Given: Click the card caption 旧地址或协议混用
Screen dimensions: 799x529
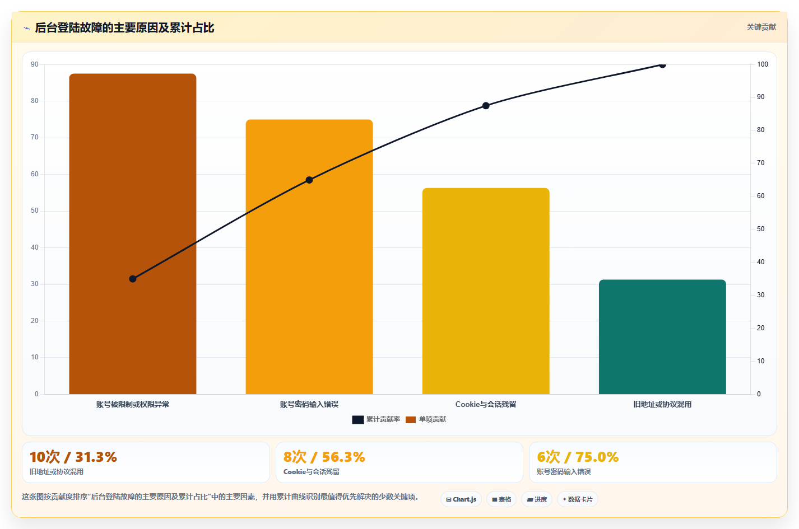Looking at the screenshot, I should click(x=57, y=472).
